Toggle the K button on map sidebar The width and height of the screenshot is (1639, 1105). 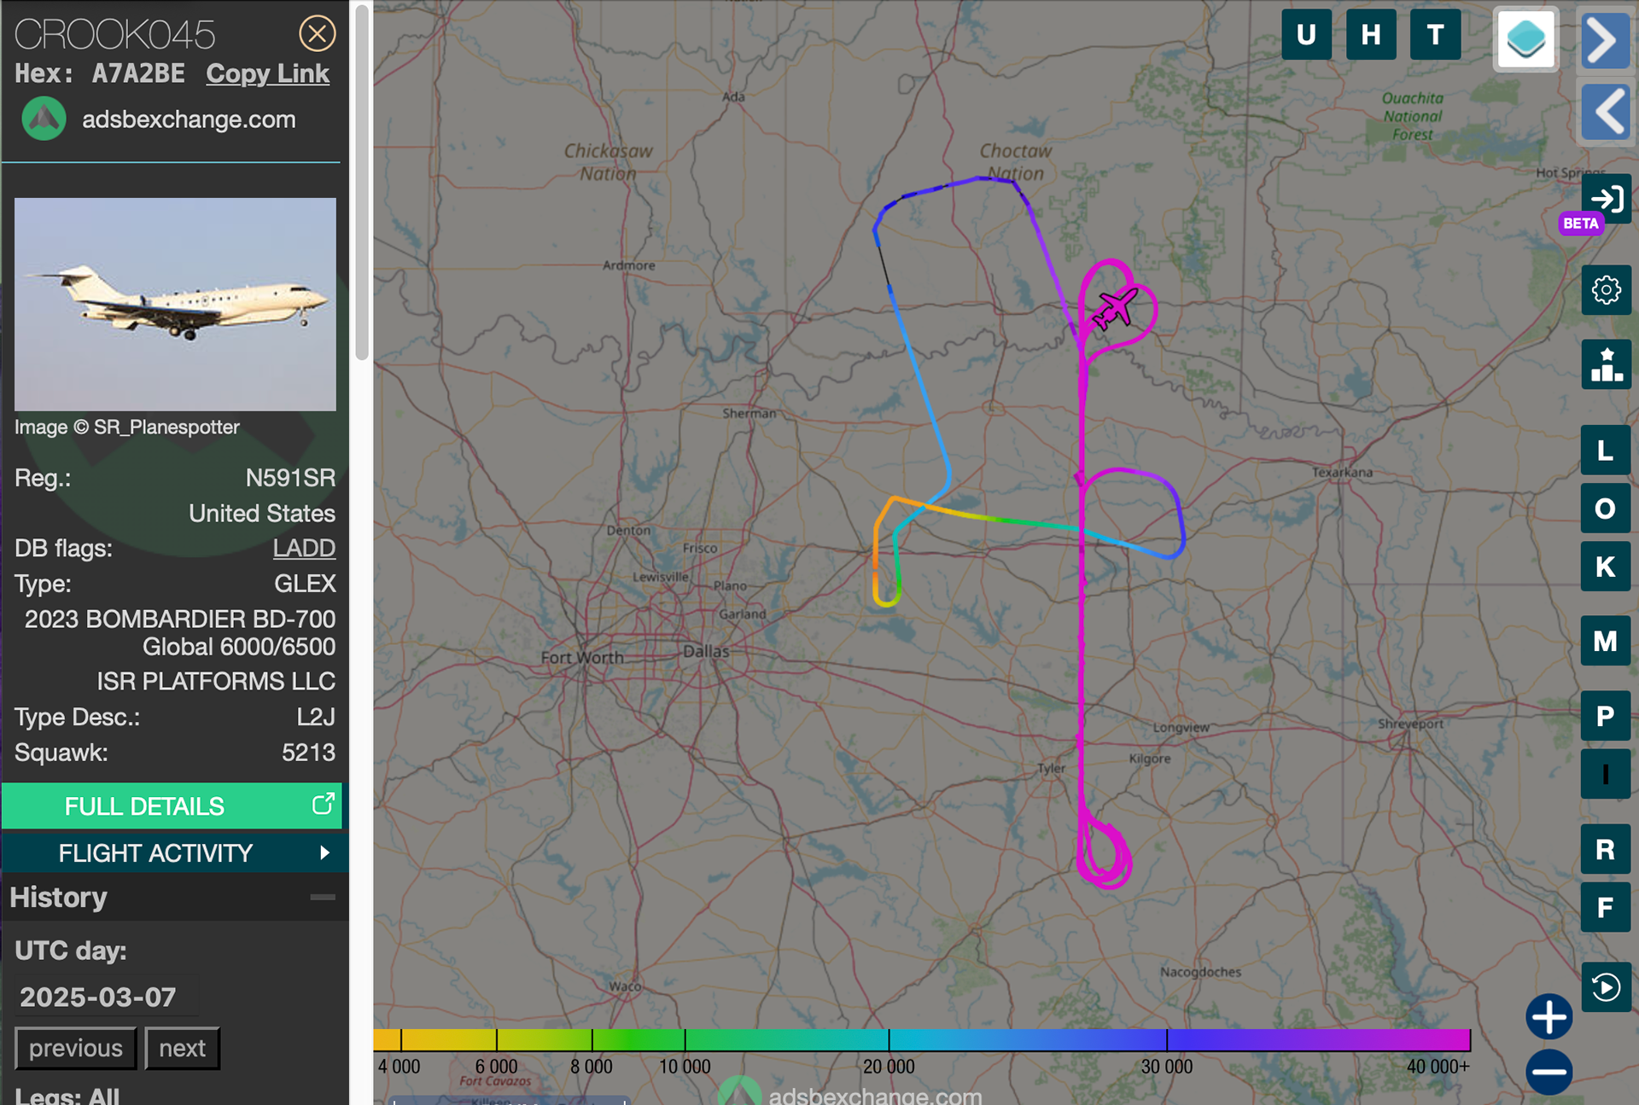[x=1606, y=567]
